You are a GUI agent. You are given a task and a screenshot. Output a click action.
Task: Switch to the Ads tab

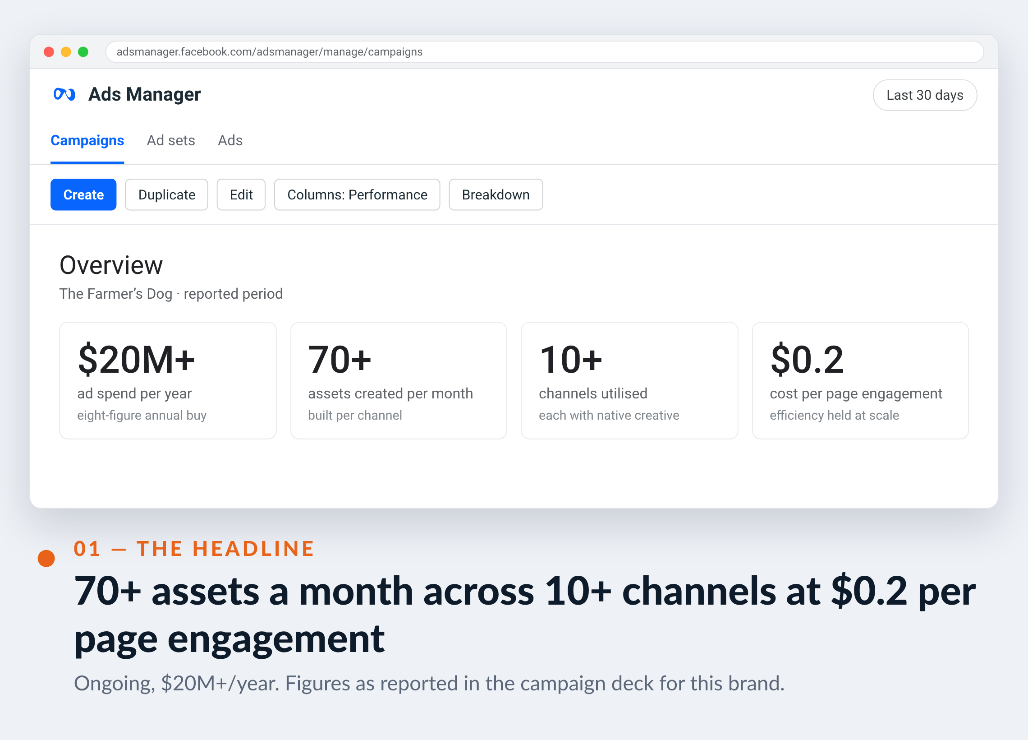[230, 141]
